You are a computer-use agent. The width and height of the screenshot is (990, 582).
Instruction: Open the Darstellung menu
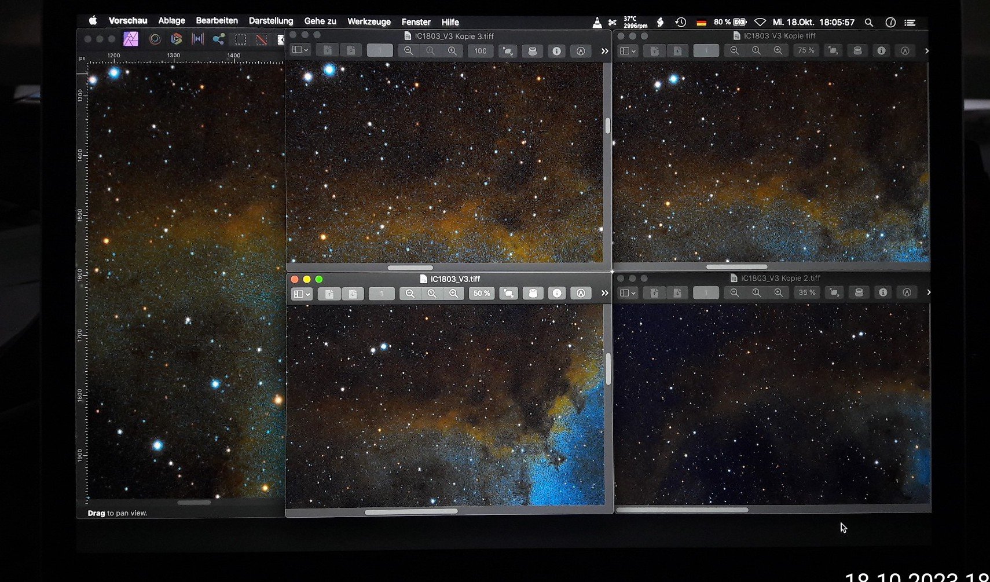pos(270,21)
